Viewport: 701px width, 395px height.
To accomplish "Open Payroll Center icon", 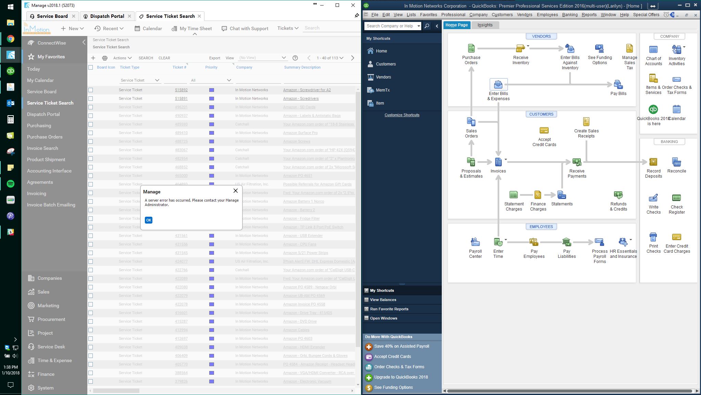I will coord(475,242).
